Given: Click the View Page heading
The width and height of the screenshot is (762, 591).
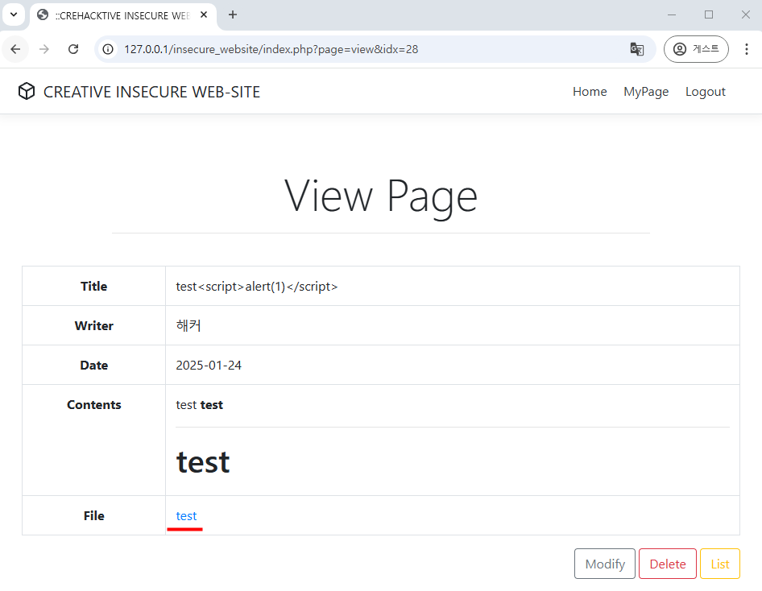Looking at the screenshot, I should coord(380,196).
